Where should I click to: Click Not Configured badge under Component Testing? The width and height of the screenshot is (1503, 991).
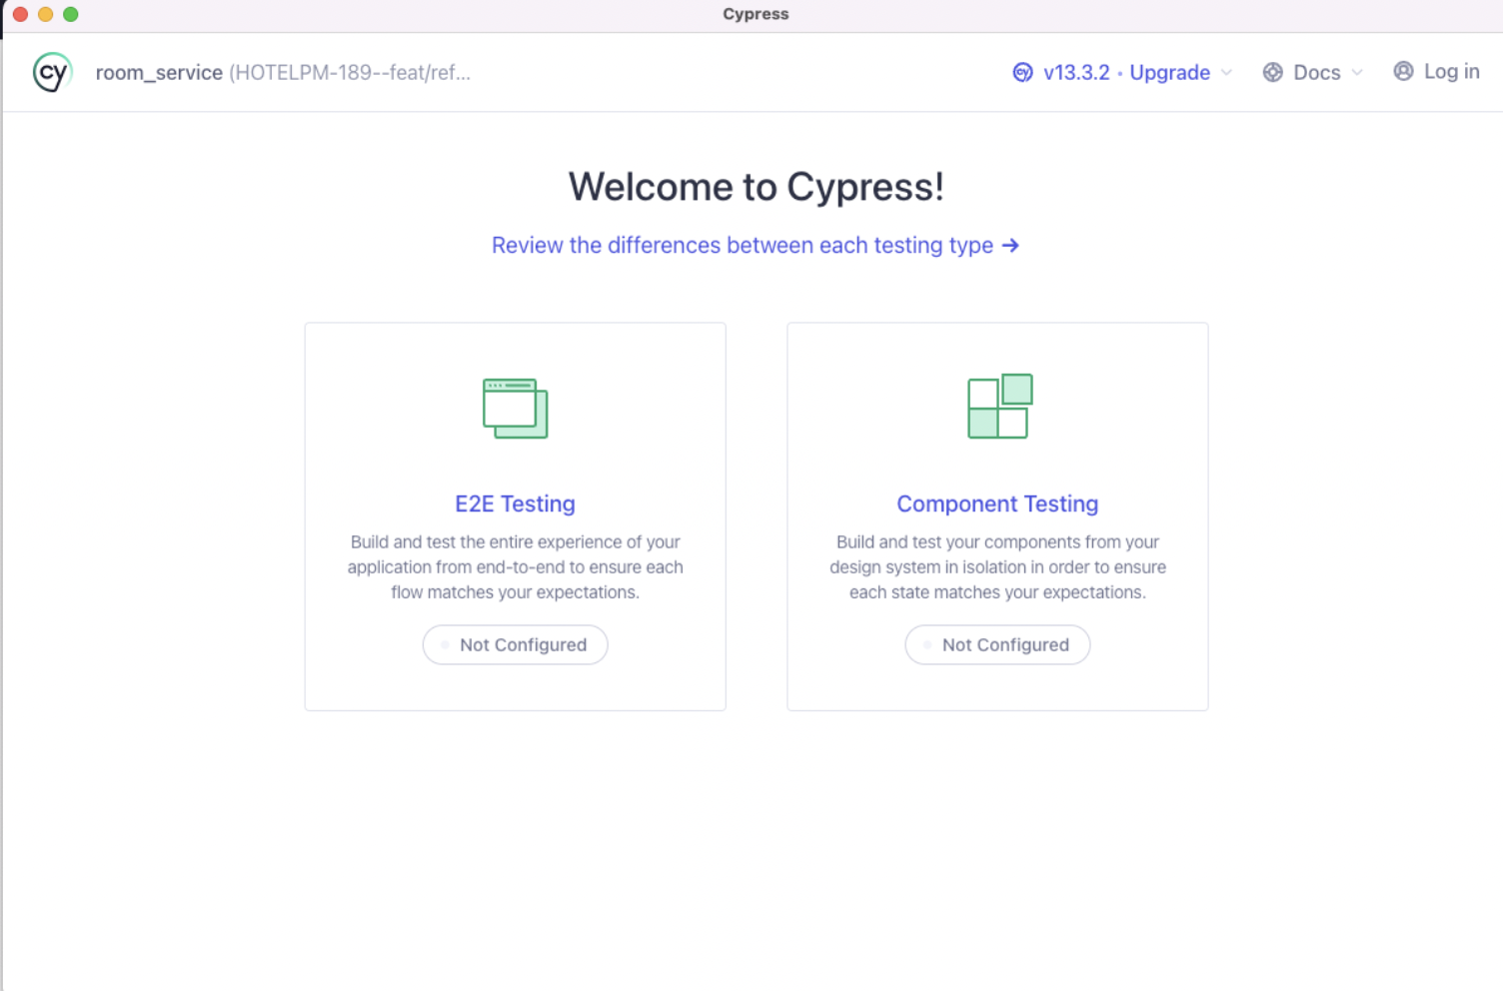(x=997, y=644)
